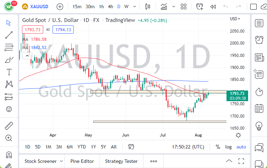Open the calendar panel in right sidebar
The image size is (267, 168).
pos(259,109)
